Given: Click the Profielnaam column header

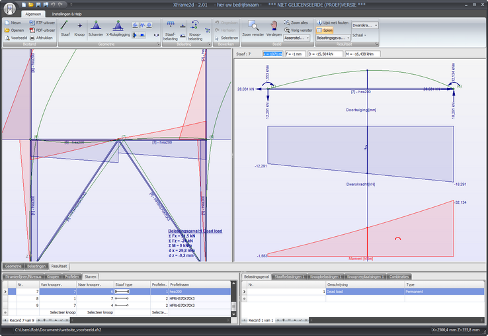Looking at the screenshot, I should (200, 284).
